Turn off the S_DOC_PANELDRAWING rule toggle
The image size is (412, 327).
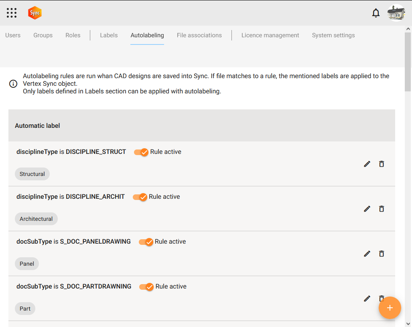coord(146,242)
